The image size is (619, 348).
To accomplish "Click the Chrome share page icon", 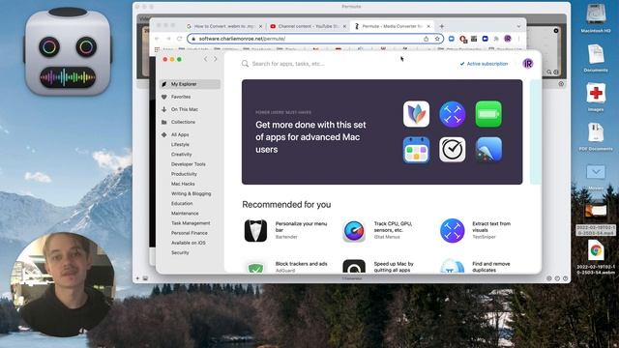I will point(426,39).
